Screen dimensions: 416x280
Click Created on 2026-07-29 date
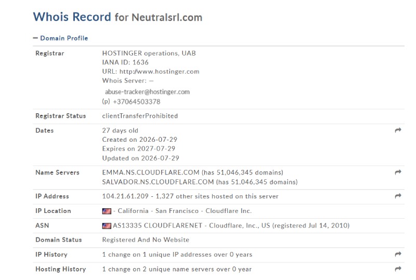(139, 139)
